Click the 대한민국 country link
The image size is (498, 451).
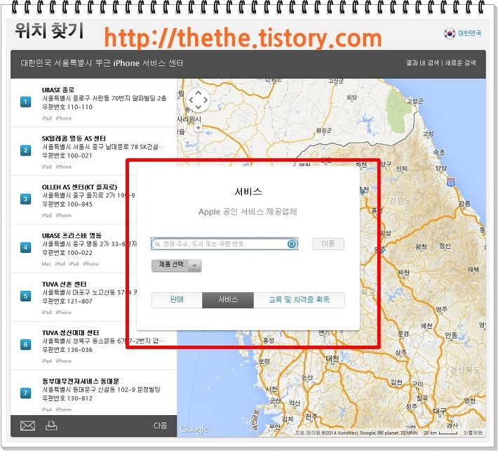469,33
